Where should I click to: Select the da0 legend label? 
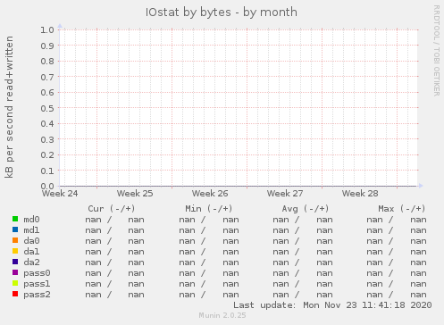point(31,241)
